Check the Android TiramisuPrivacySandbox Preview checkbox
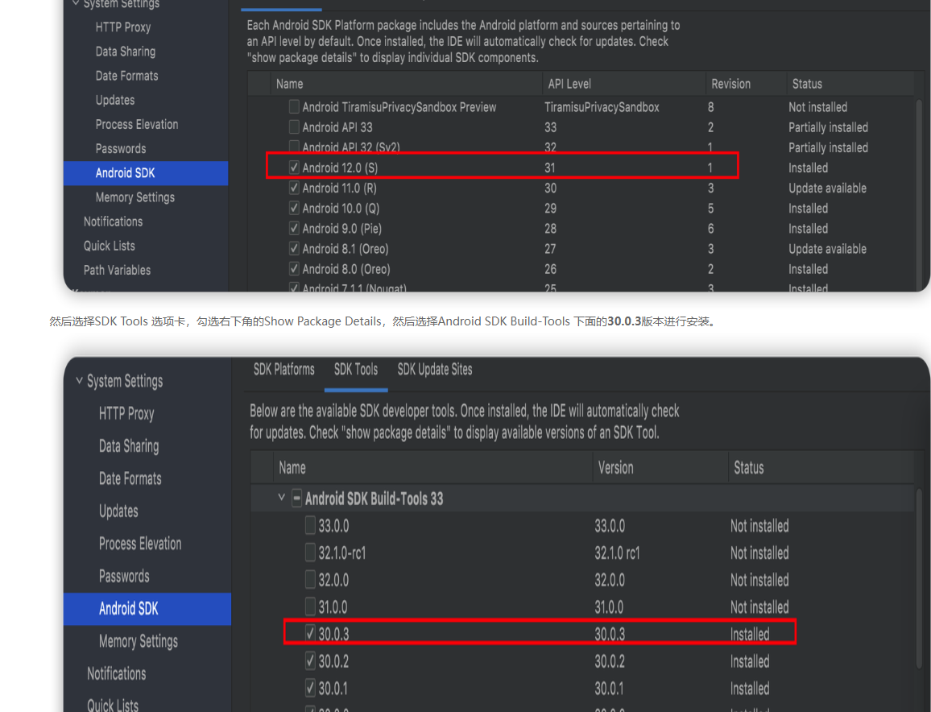Screen dimensions: 931x712 295,107
